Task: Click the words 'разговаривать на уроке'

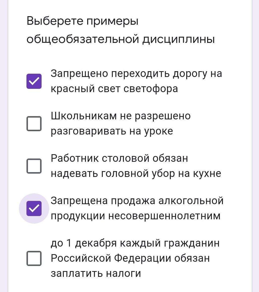Action: 112,131
